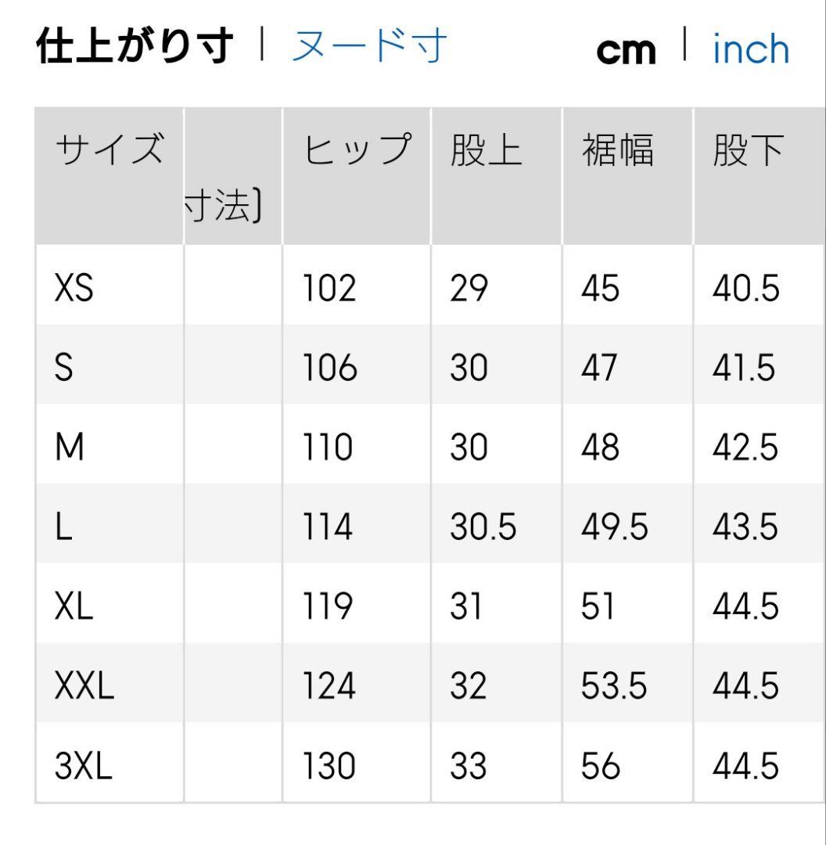Select the M size row label
826x845 pixels.
pos(70,448)
